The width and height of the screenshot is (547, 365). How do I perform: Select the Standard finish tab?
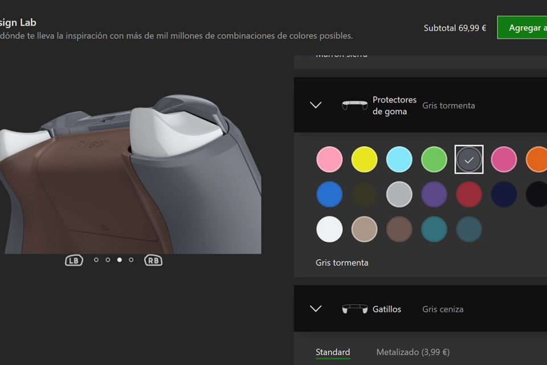click(x=333, y=351)
